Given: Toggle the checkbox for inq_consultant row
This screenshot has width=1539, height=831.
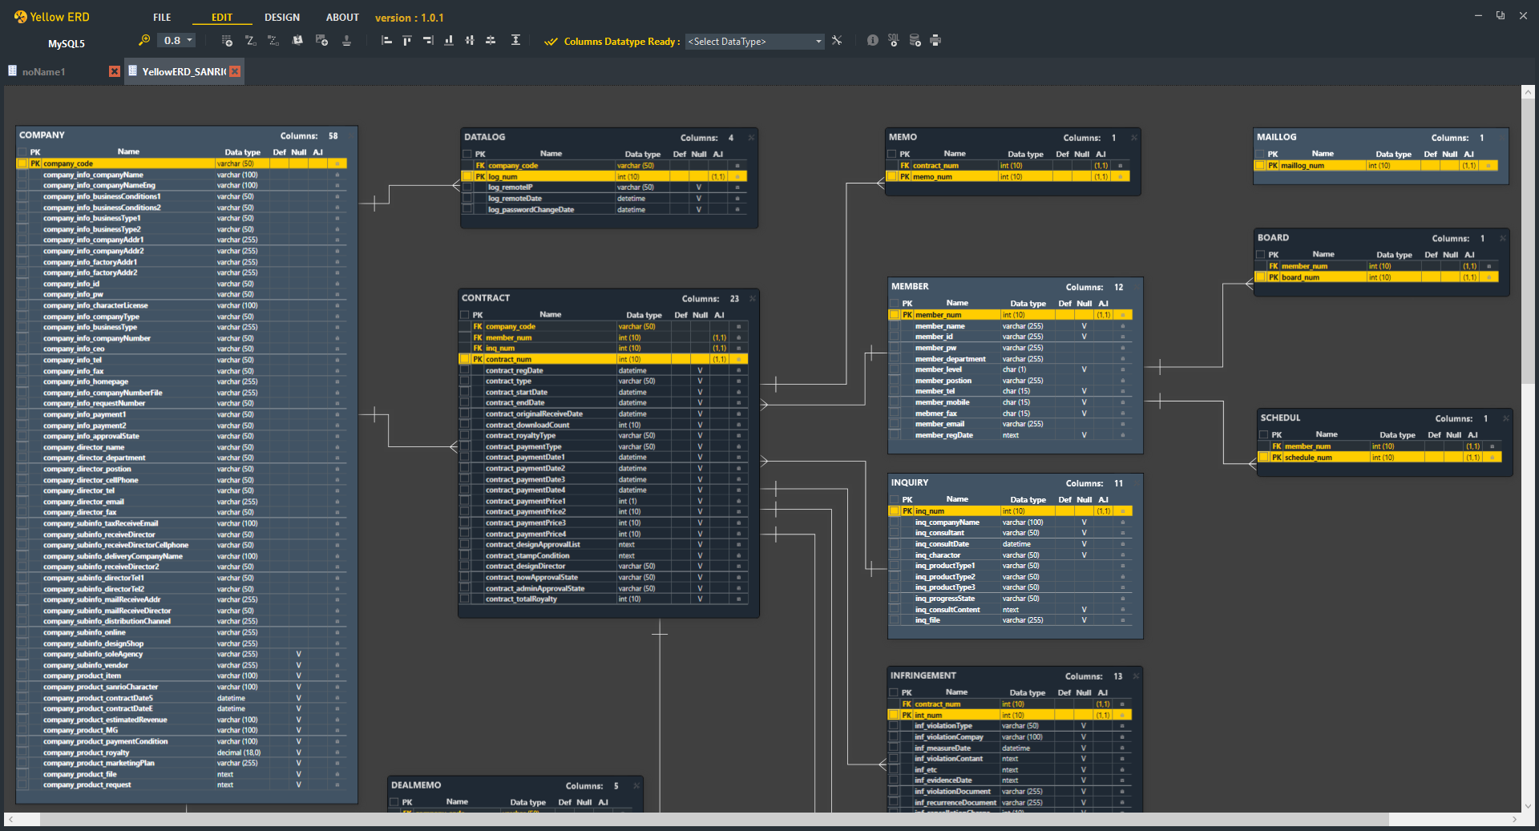Looking at the screenshot, I should (895, 533).
